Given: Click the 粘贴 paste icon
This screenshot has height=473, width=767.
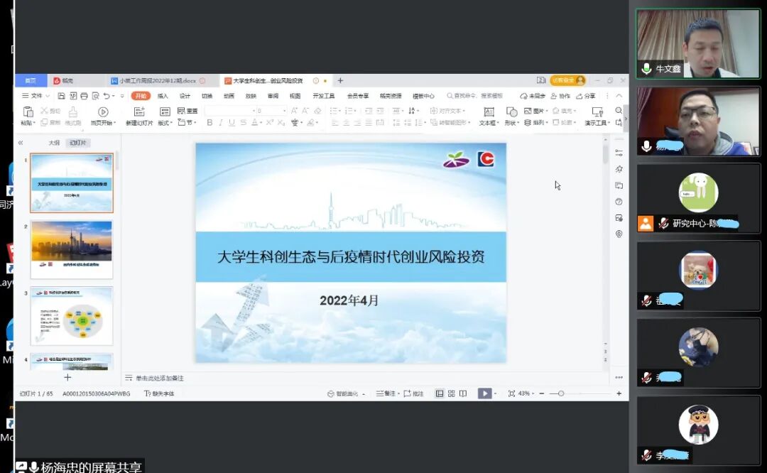Looking at the screenshot, I should 28,112.
